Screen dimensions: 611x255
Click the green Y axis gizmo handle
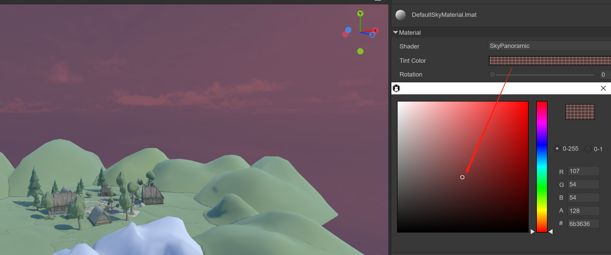tap(360, 14)
